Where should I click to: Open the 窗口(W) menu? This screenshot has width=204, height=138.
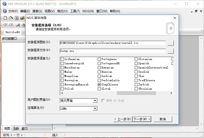[102, 11]
